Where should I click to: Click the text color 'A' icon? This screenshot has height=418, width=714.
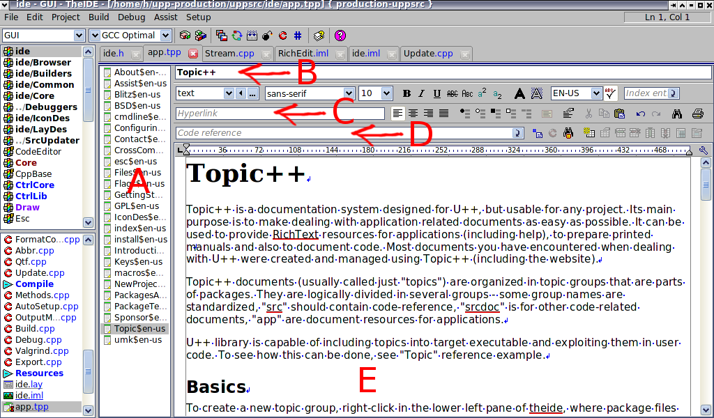click(x=519, y=93)
